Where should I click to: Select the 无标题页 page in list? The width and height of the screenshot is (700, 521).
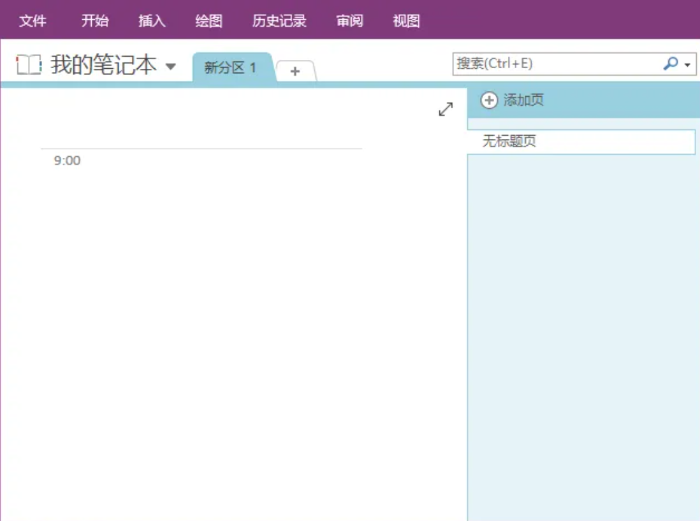(581, 142)
